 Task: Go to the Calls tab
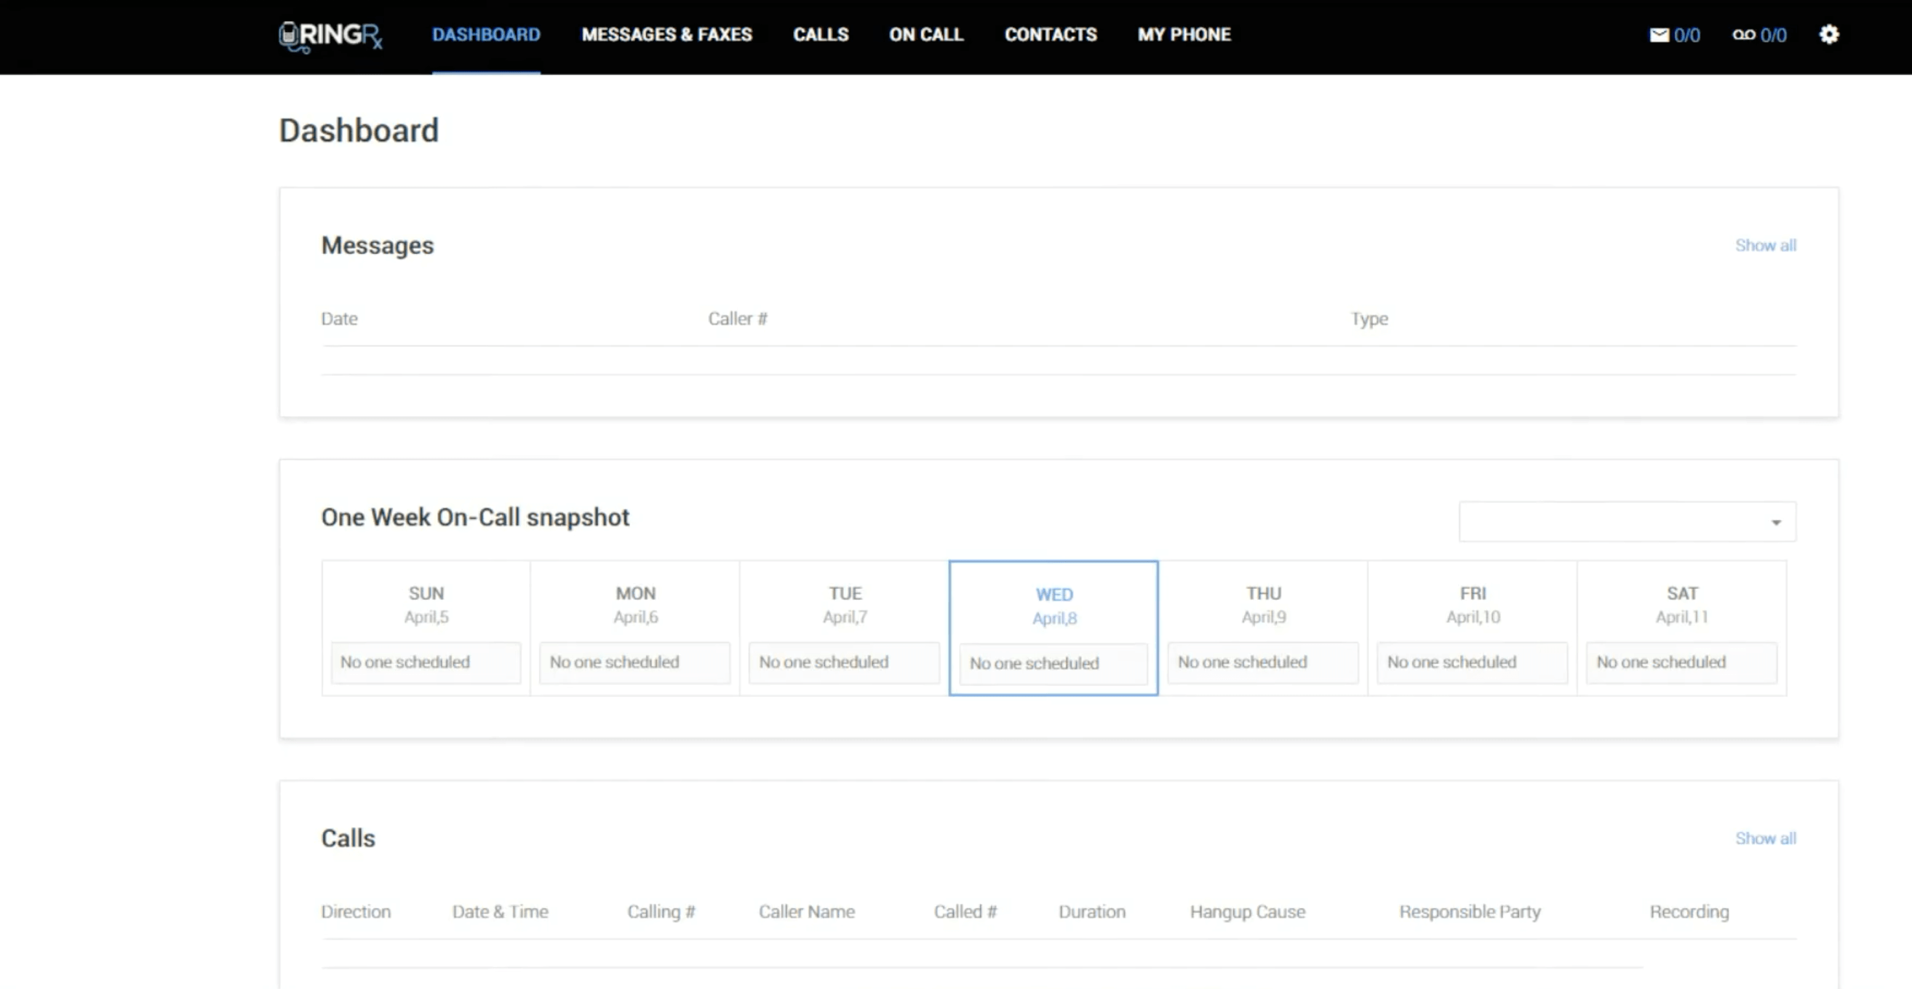pos(820,35)
